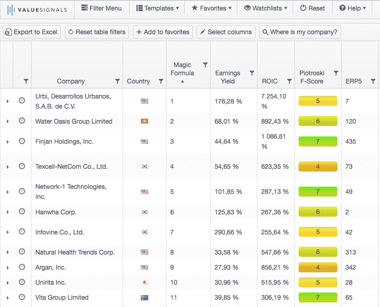The height and width of the screenshot is (307, 380).
Task: Click the Australia flag for Vita Group
Action: [145, 297]
